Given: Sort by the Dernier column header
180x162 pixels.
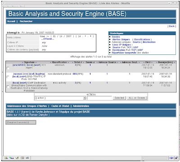Looking at the screenshot, I should 166,62.
